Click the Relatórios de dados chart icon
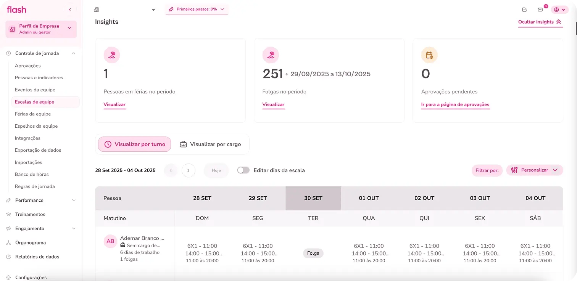 (x=8, y=257)
